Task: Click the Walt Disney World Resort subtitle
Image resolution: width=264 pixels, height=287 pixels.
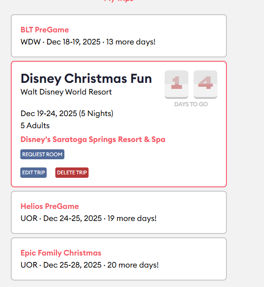Action: click(66, 92)
